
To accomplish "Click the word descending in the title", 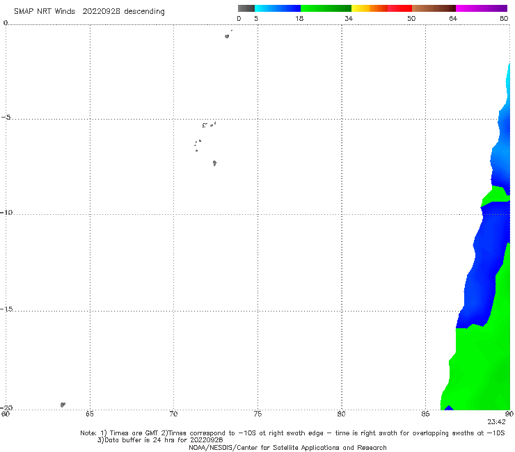I will 145,12.
